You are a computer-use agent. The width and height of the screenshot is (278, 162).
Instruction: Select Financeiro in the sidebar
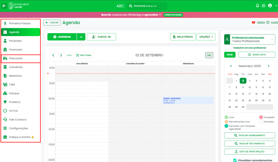[x=15, y=50]
